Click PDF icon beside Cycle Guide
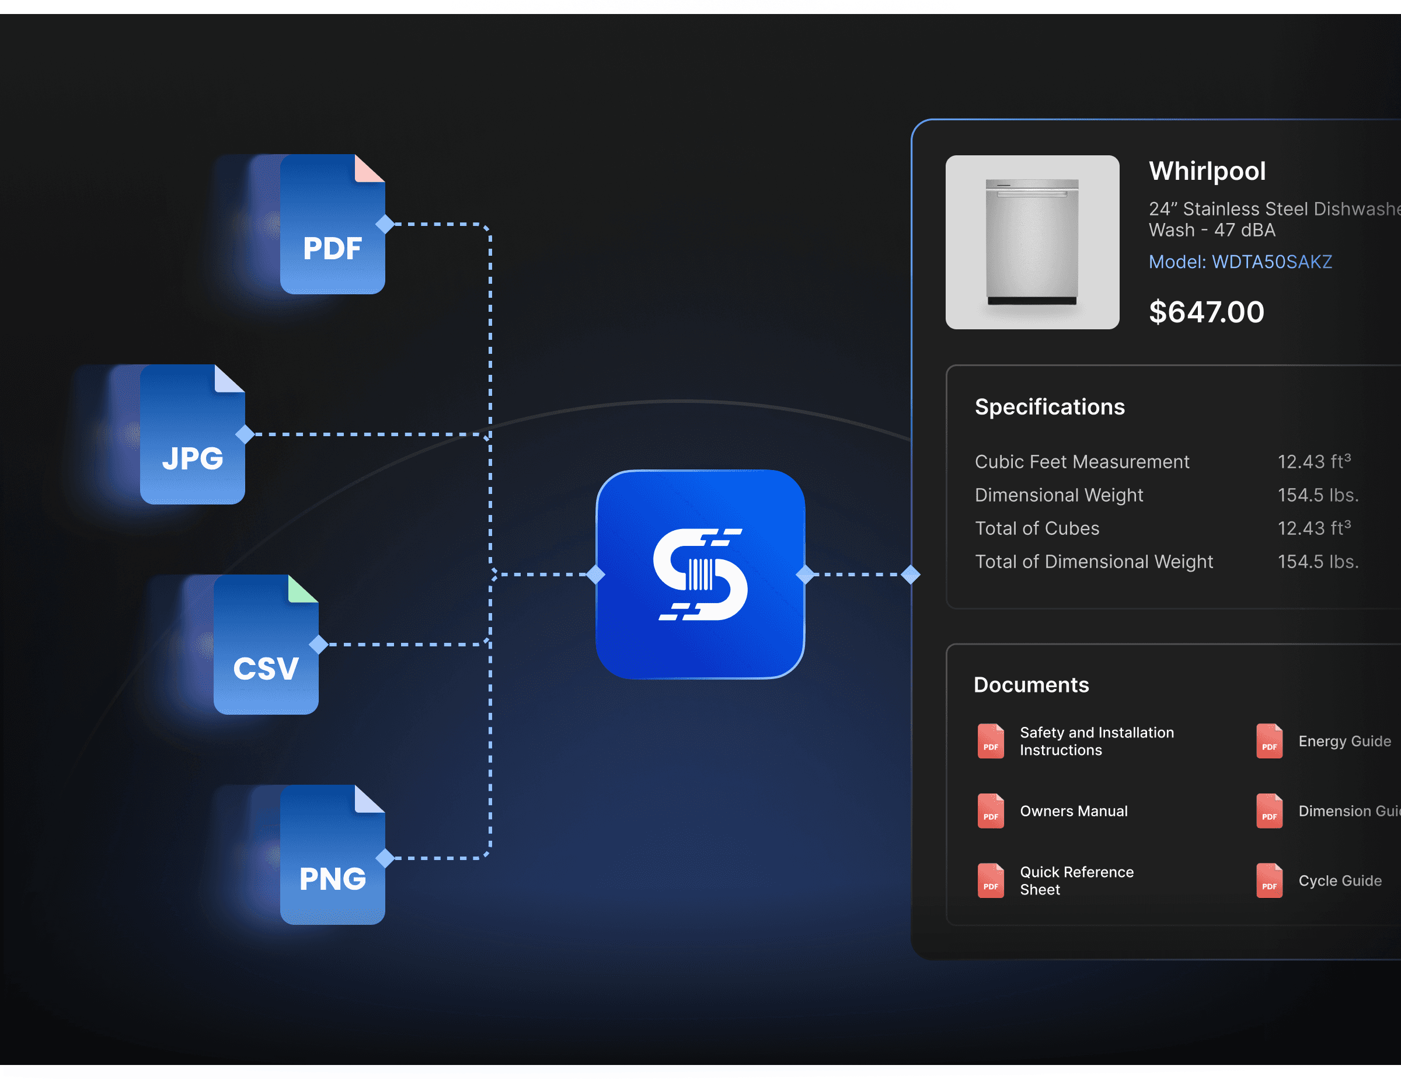1401x1079 pixels. [x=1269, y=881]
